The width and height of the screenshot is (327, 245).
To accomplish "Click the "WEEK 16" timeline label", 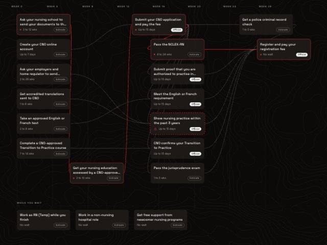I will coord(159,7).
